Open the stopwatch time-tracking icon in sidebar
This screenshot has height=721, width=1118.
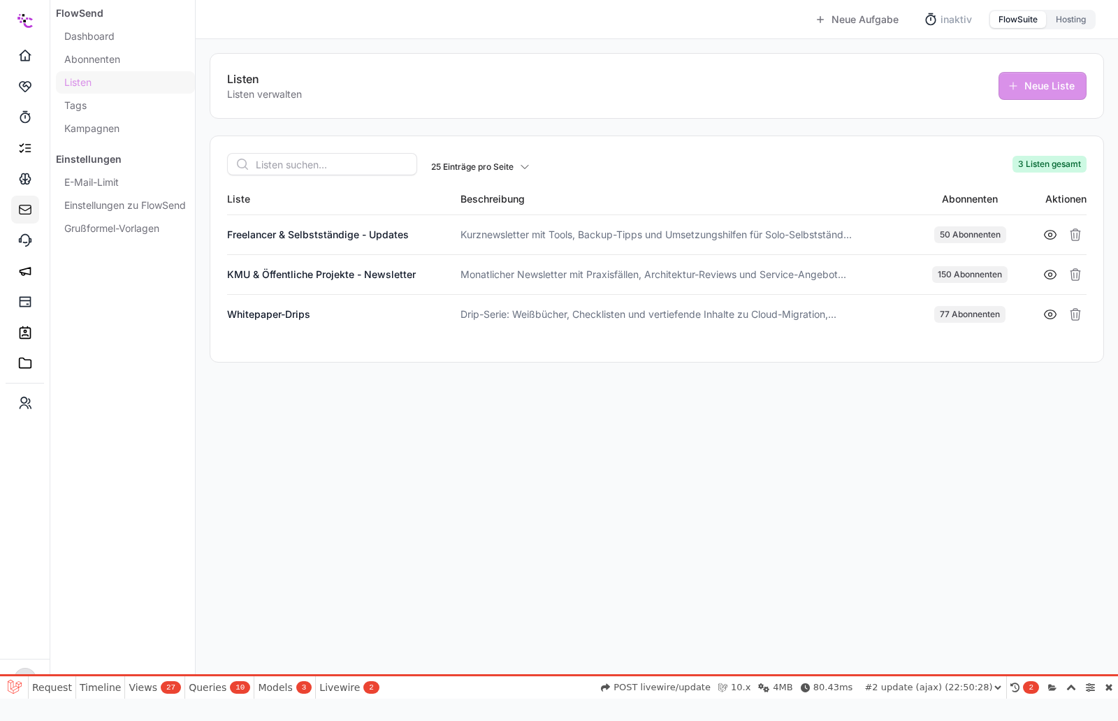(x=25, y=117)
